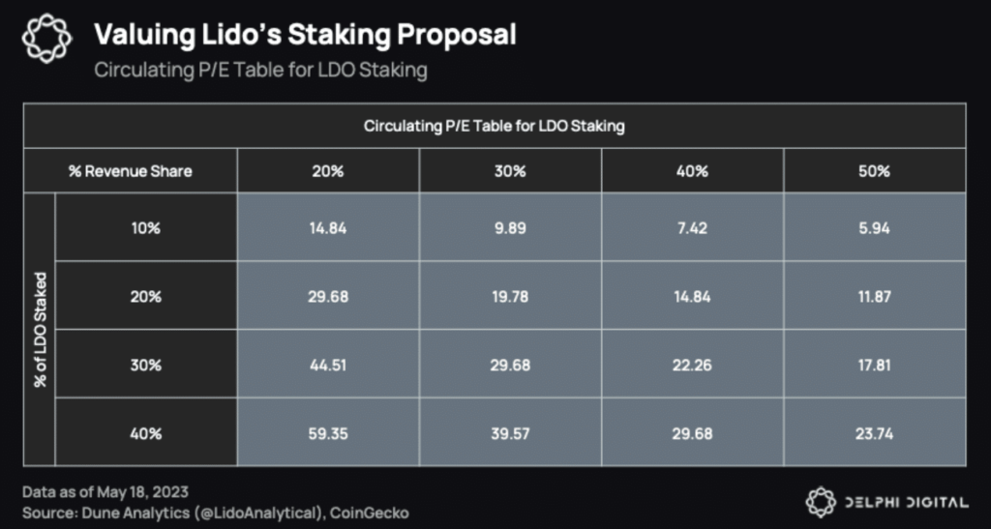Click the cell showing 14.84 in first row
This screenshot has height=529, width=991.
click(x=328, y=227)
